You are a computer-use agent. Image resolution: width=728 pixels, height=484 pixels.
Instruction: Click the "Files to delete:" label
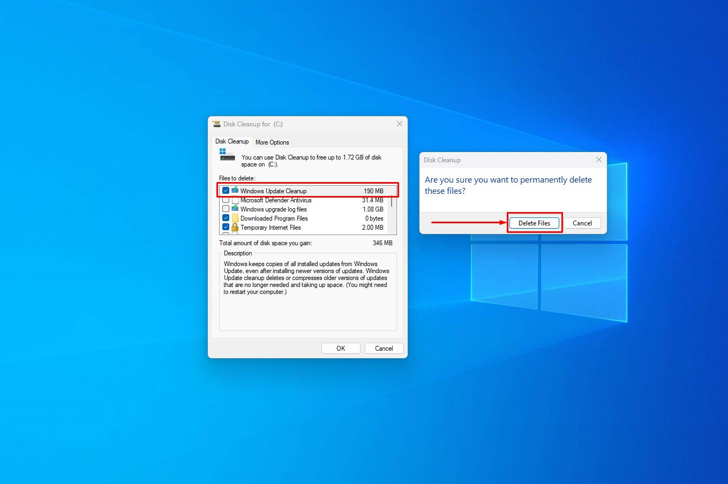(x=237, y=178)
